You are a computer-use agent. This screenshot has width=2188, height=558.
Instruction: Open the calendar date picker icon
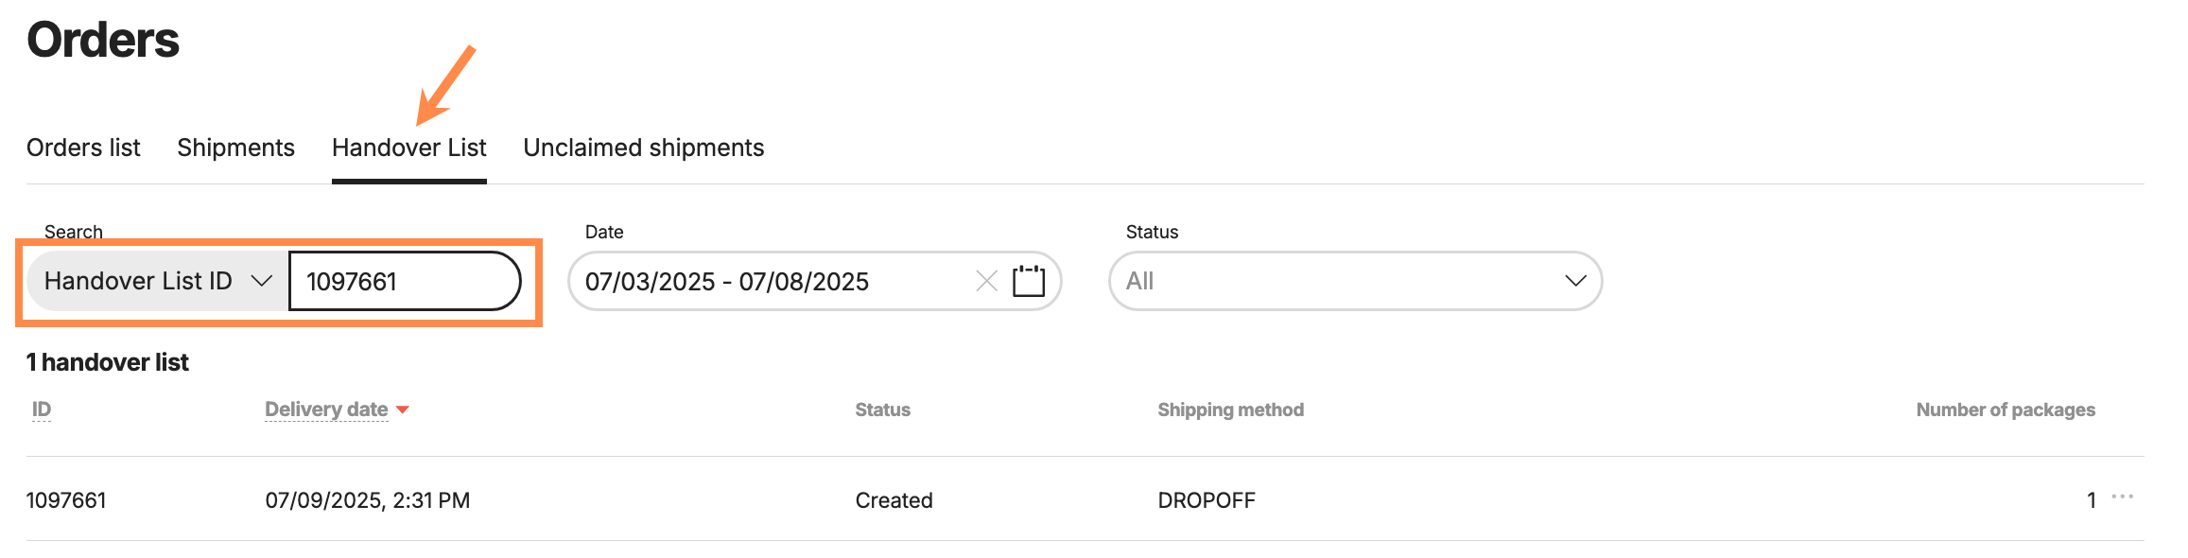(1029, 281)
